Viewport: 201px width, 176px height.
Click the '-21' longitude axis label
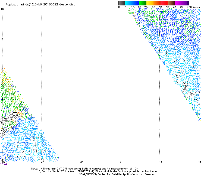pyautogui.click(x=120, y=162)
